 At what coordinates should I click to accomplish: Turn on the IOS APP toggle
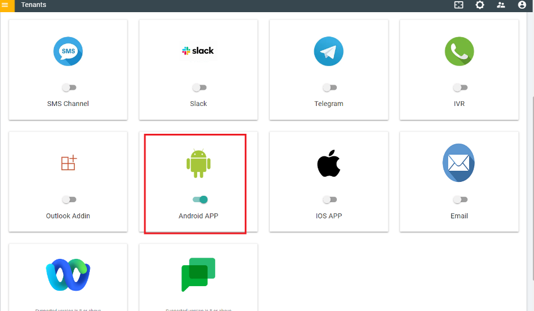tap(330, 199)
